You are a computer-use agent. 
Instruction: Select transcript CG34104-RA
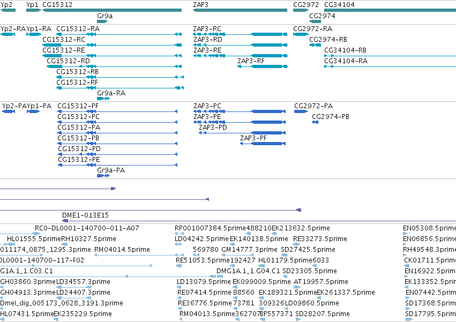(390, 66)
